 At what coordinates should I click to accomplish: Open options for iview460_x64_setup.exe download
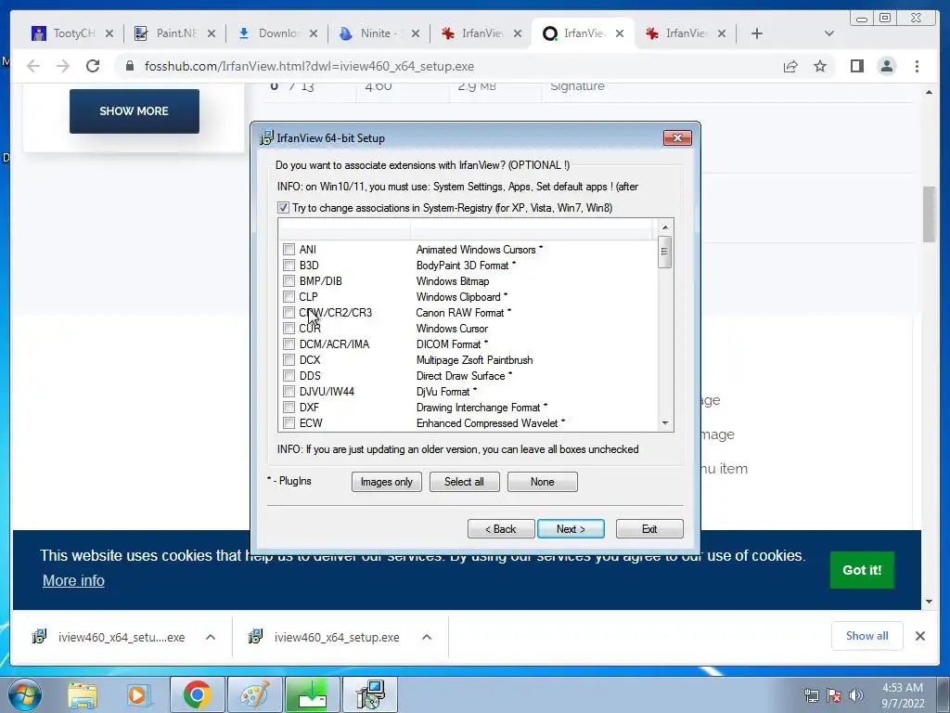pos(427,637)
